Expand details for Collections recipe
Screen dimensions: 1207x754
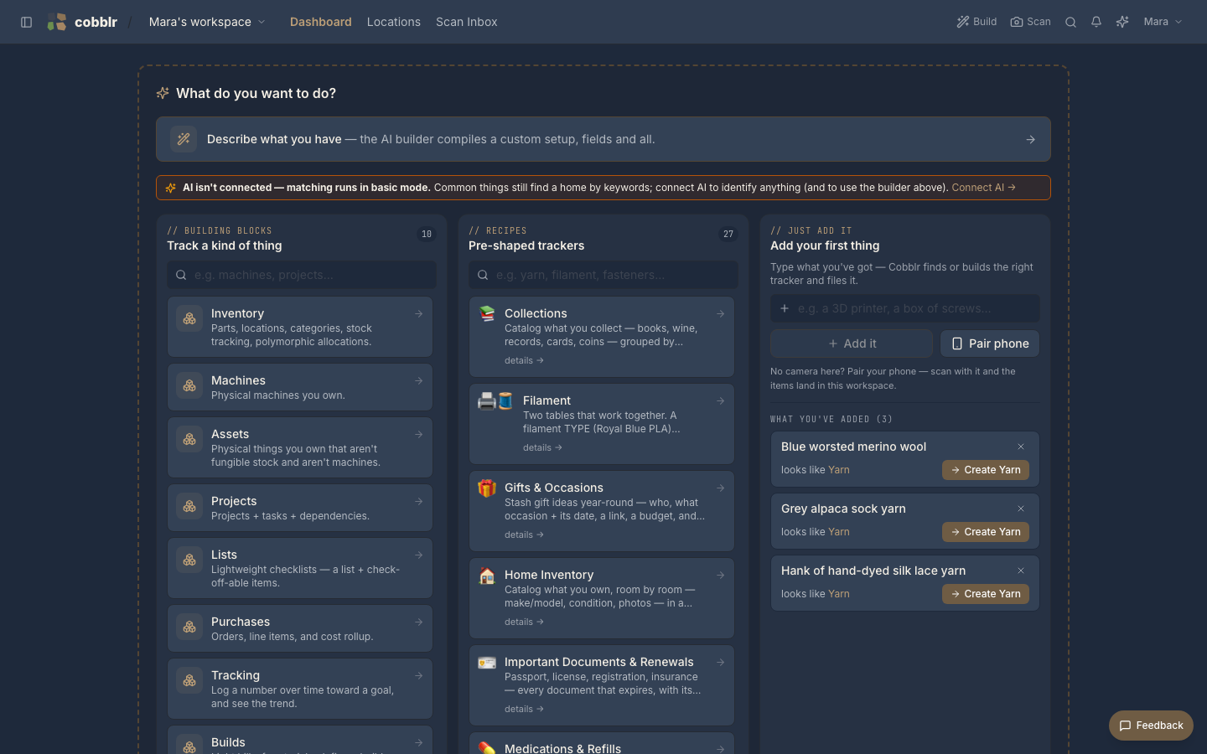pos(524,360)
